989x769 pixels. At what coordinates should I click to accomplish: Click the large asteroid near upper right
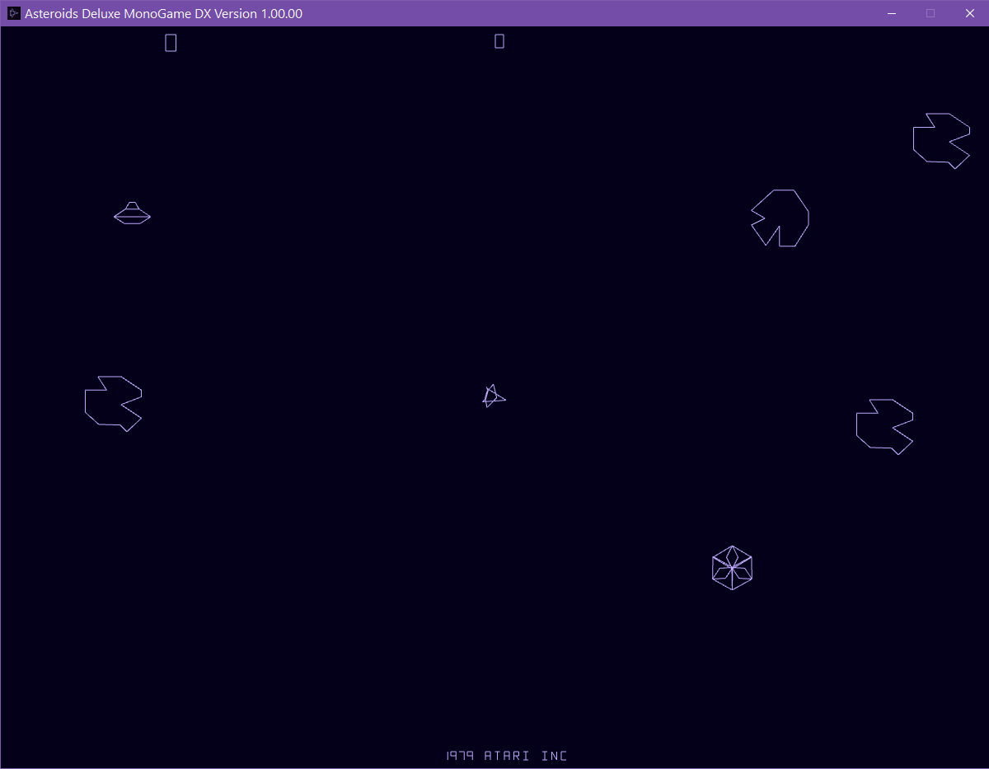click(780, 218)
